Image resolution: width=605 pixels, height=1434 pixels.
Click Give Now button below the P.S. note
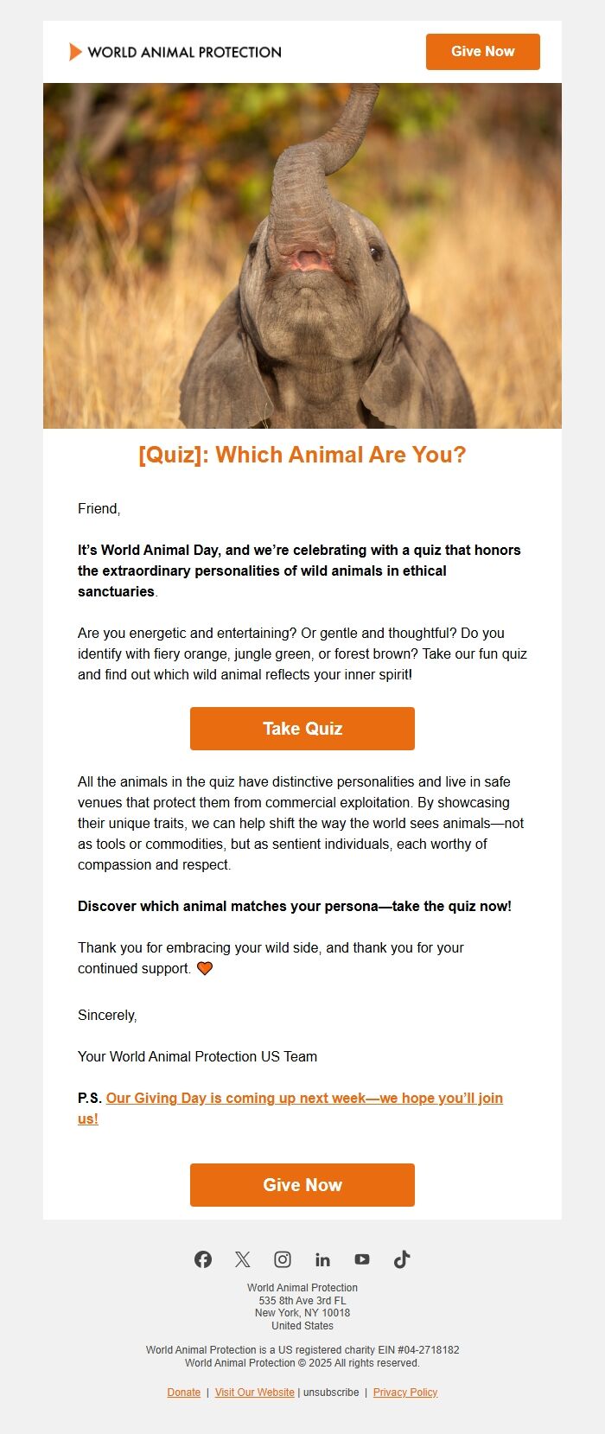pyautogui.click(x=302, y=1185)
